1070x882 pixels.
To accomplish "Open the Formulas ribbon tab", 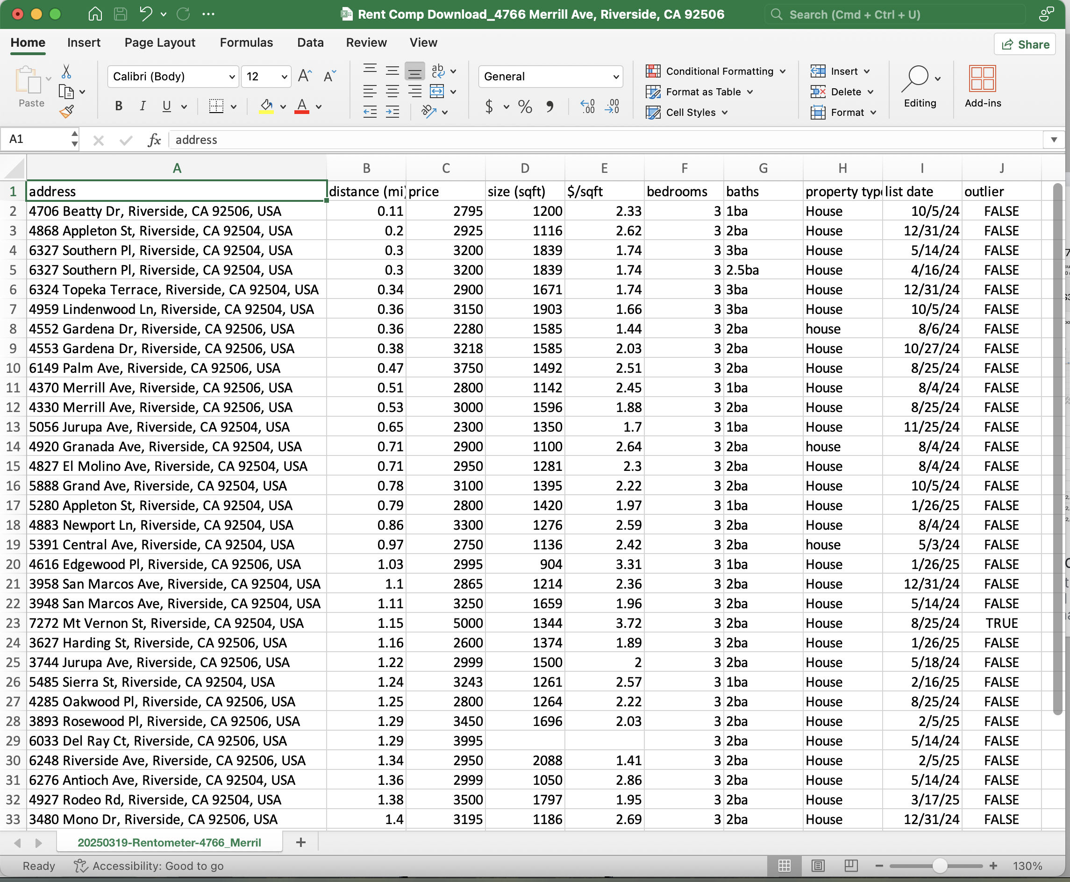I will [246, 43].
